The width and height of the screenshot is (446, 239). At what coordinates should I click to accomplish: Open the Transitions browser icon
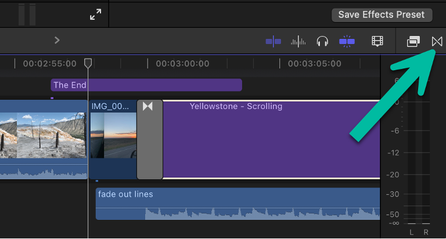tap(437, 42)
